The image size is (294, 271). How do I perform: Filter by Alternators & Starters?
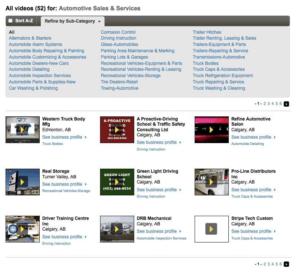coord(30,38)
